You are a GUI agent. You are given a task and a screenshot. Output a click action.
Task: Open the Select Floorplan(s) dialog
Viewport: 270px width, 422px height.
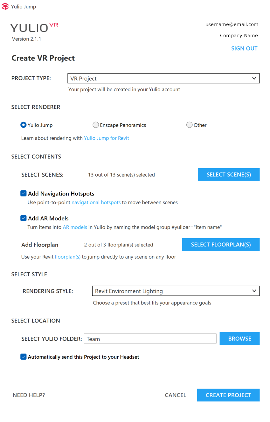(x=221, y=245)
